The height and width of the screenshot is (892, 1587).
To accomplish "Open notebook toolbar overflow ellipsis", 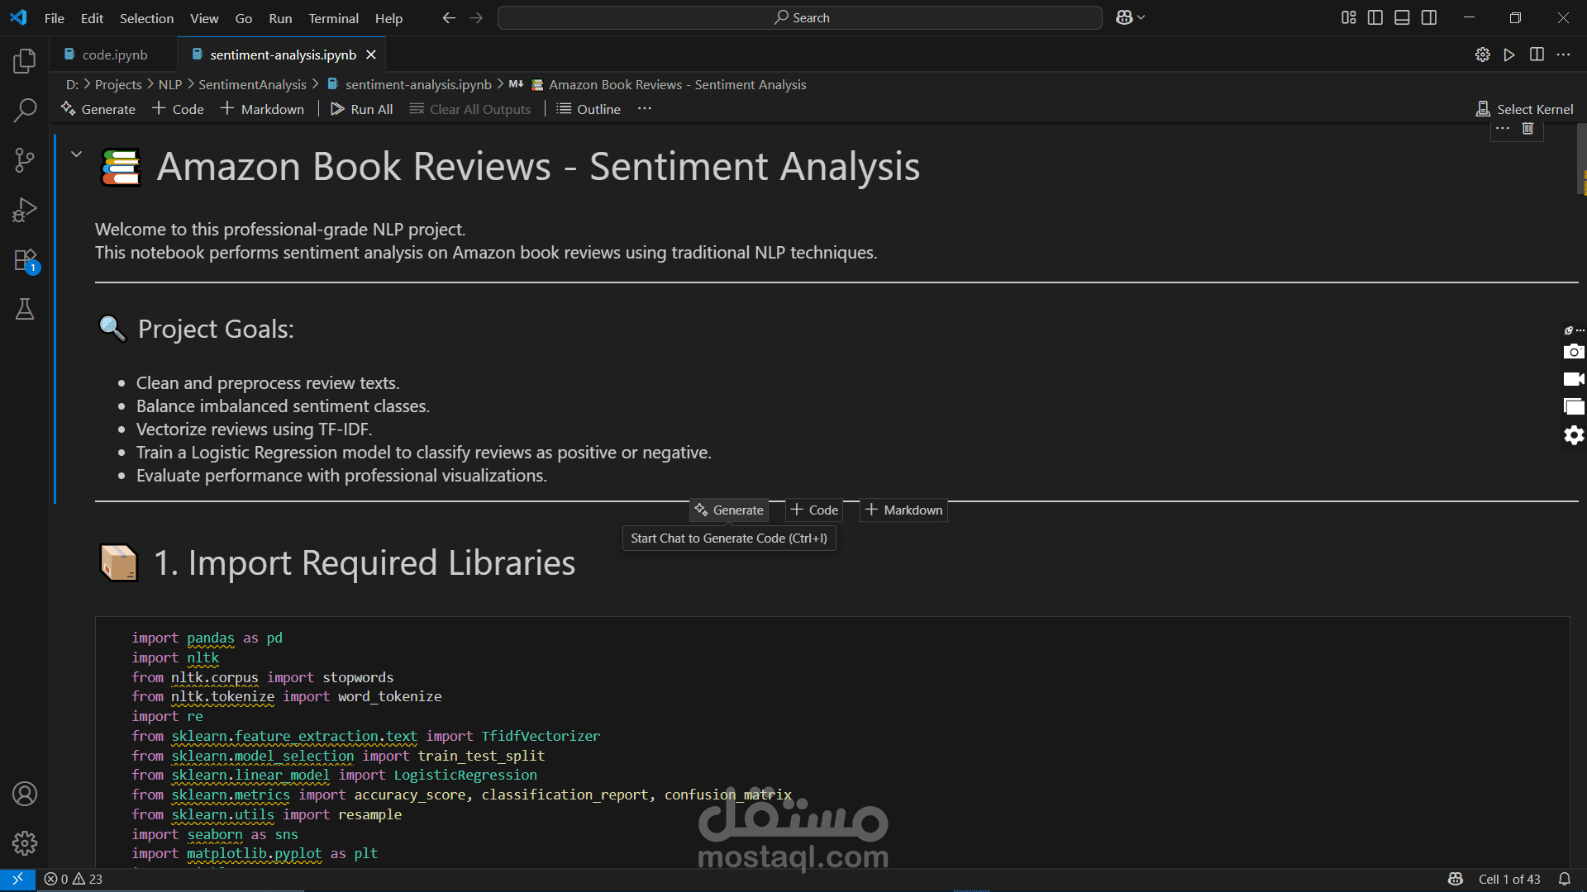I will tap(645, 109).
